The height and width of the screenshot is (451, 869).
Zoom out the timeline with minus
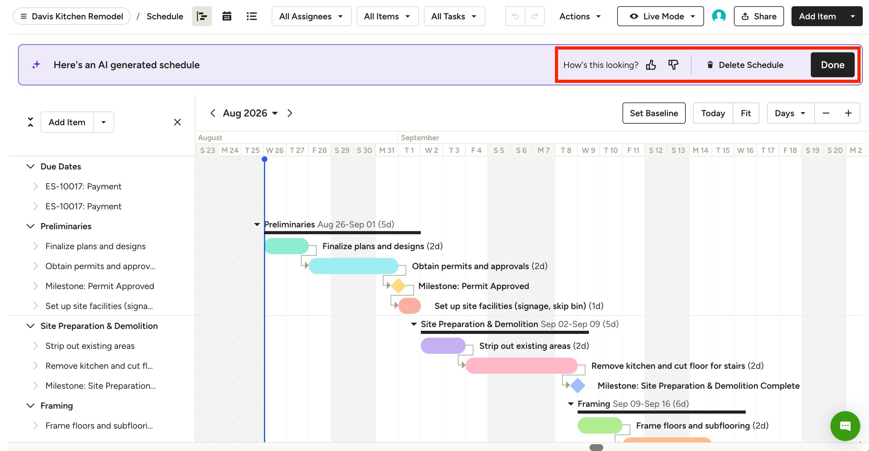(826, 113)
